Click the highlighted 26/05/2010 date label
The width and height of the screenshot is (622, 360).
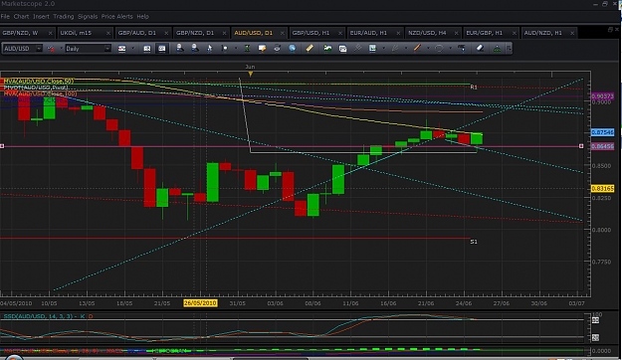200,303
